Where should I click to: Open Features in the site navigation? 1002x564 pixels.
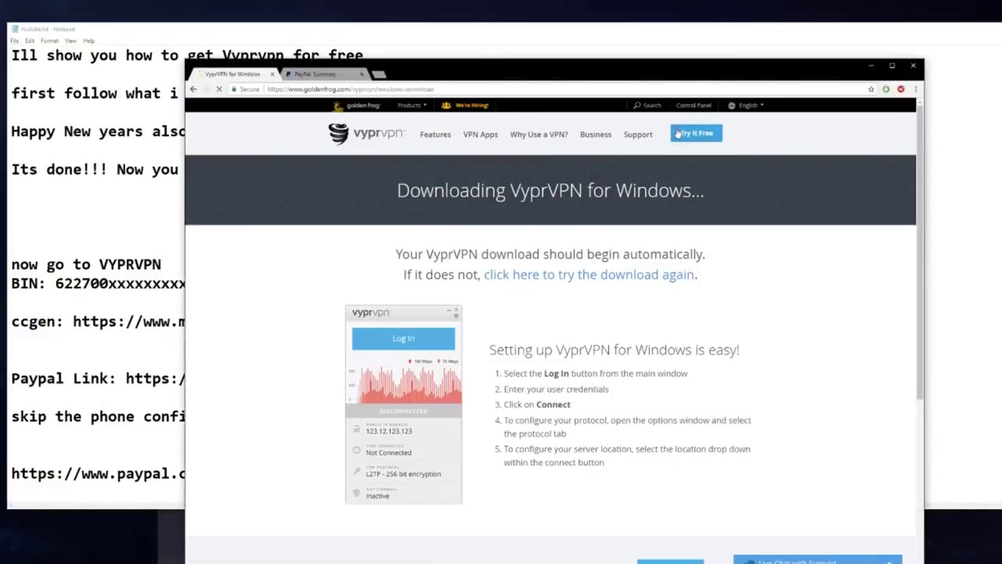[435, 135]
